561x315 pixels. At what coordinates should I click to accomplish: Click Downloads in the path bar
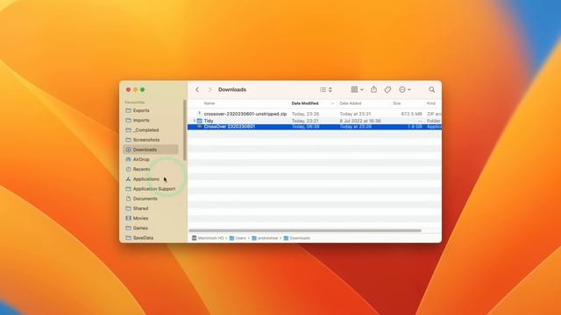pyautogui.click(x=297, y=238)
